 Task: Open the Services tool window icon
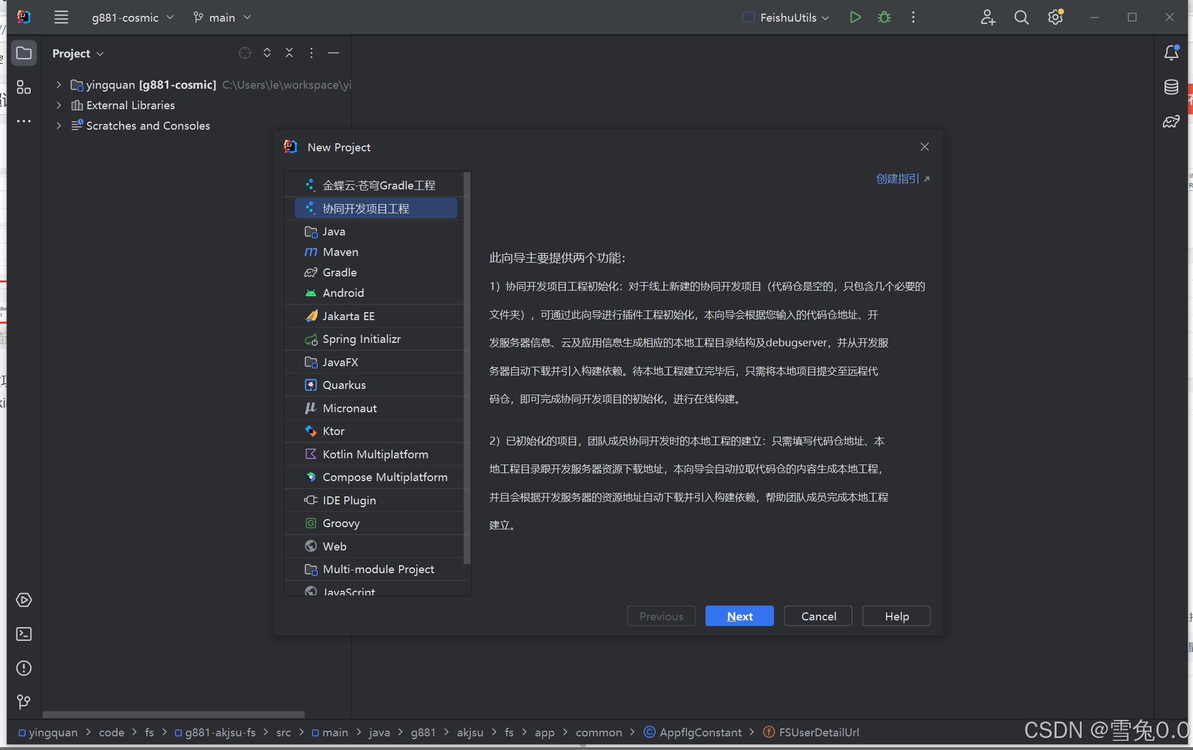click(24, 600)
